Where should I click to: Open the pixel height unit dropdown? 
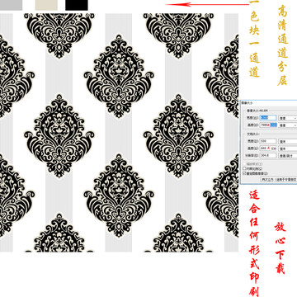coord(288,125)
